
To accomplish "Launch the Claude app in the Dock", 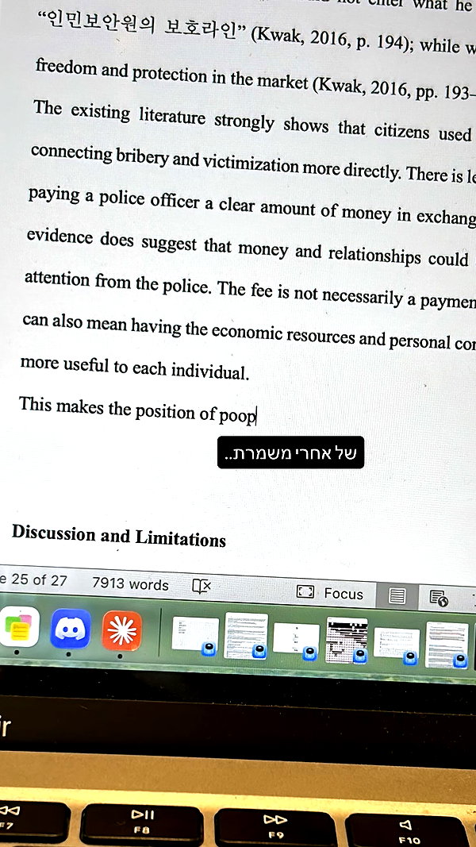I will (122, 631).
